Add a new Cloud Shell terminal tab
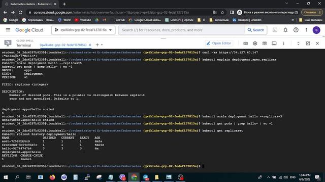325x182 pixels. click(x=97, y=45)
